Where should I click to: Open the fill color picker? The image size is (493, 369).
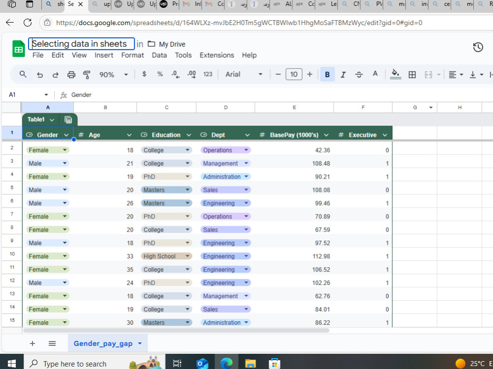[395, 74]
